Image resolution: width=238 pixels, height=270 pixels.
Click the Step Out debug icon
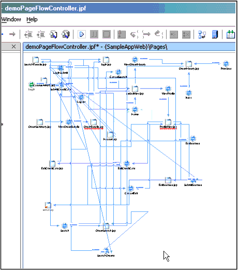159,34
